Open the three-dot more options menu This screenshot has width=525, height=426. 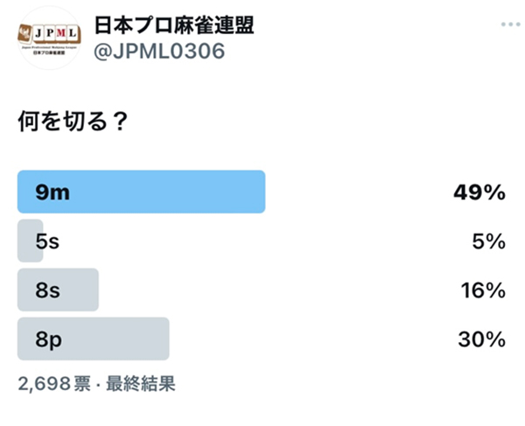[x=511, y=24]
